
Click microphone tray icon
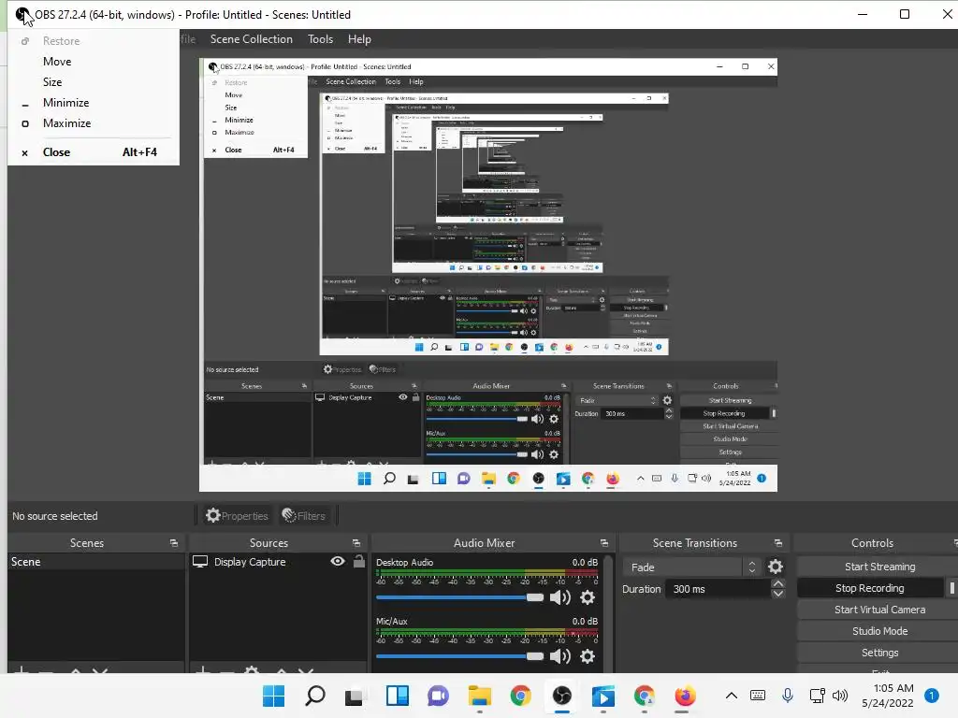pyautogui.click(x=788, y=696)
